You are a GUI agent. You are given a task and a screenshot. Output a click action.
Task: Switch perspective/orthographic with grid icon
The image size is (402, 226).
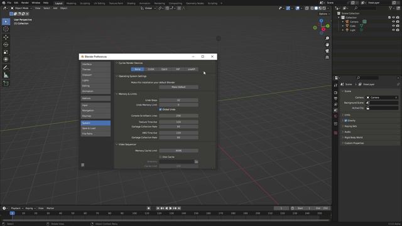327,57
